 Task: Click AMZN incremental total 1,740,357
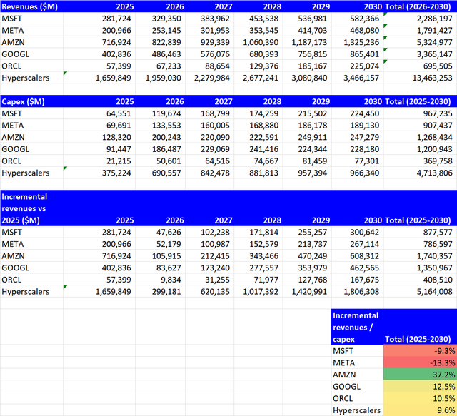coord(420,256)
